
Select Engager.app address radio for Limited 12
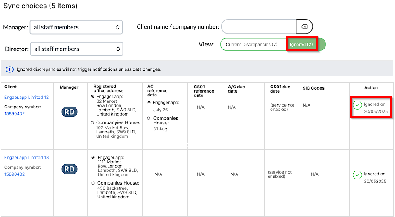[93, 97]
